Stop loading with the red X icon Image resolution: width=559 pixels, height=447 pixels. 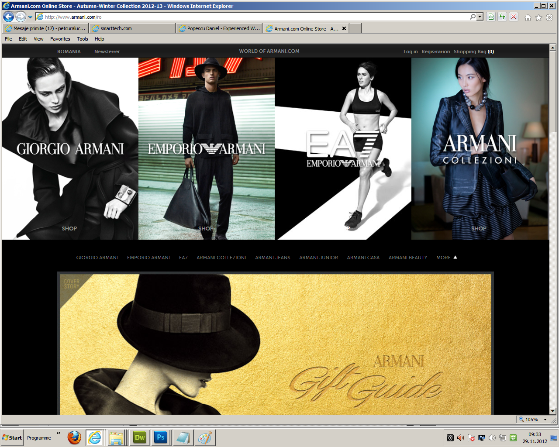514,17
